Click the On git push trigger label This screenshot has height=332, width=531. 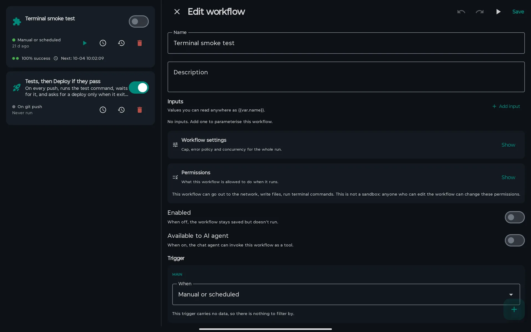[30, 107]
